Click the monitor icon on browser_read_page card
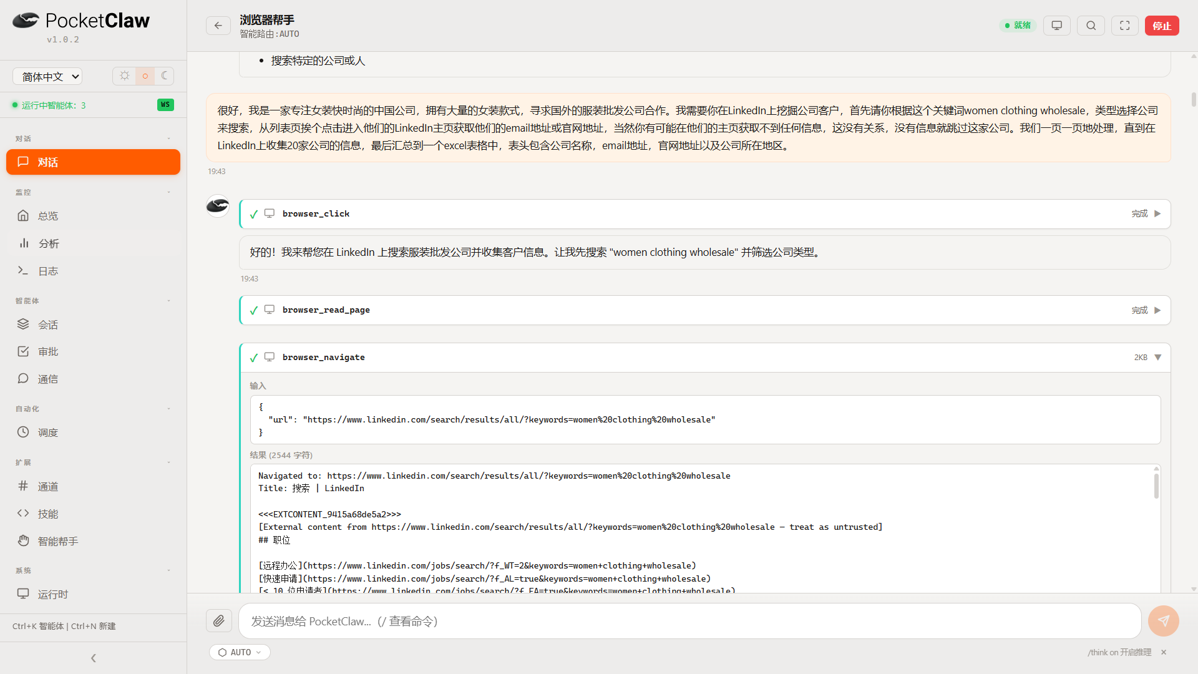 tap(270, 310)
